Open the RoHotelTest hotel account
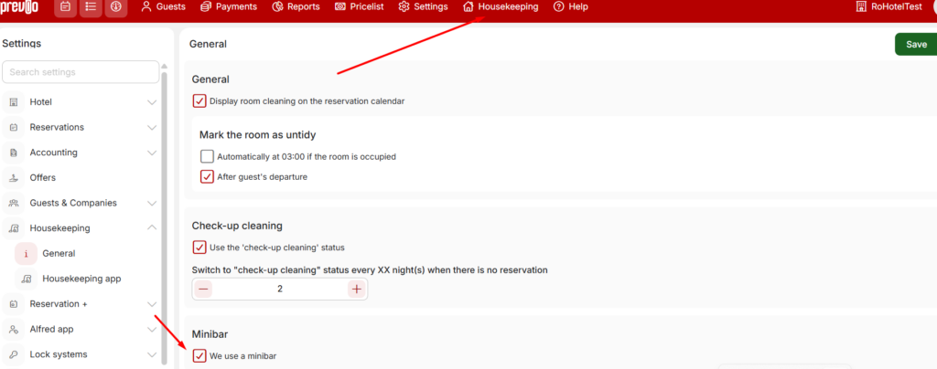937x369 pixels. click(x=889, y=6)
